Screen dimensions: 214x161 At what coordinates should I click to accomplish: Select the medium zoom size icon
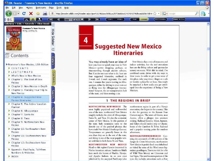pyautogui.click(x=33, y=19)
